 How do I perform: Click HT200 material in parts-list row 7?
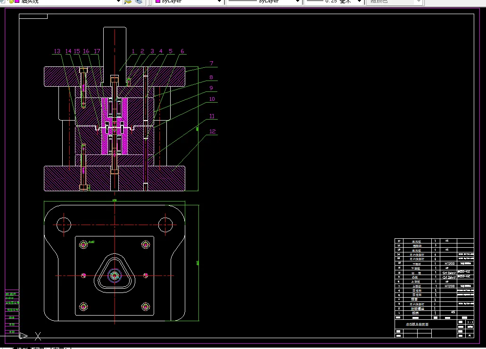(449, 286)
